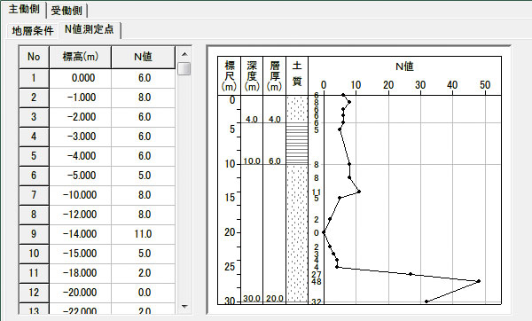Click the table scrollbar thumb
Image resolution: width=532 pixels, height=321 pixels.
[x=184, y=68]
